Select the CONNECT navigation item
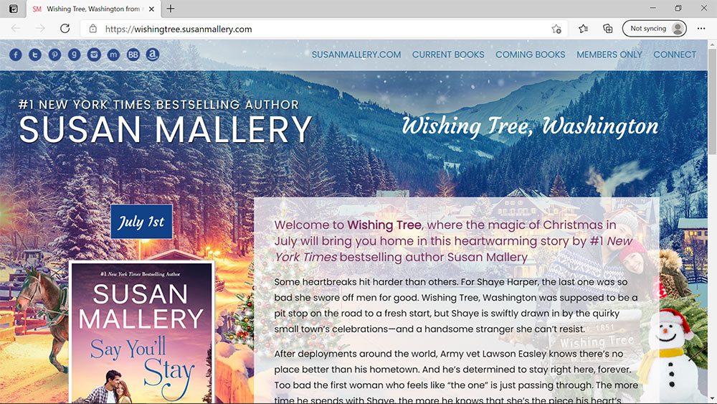This screenshot has height=404, width=717. [675, 55]
